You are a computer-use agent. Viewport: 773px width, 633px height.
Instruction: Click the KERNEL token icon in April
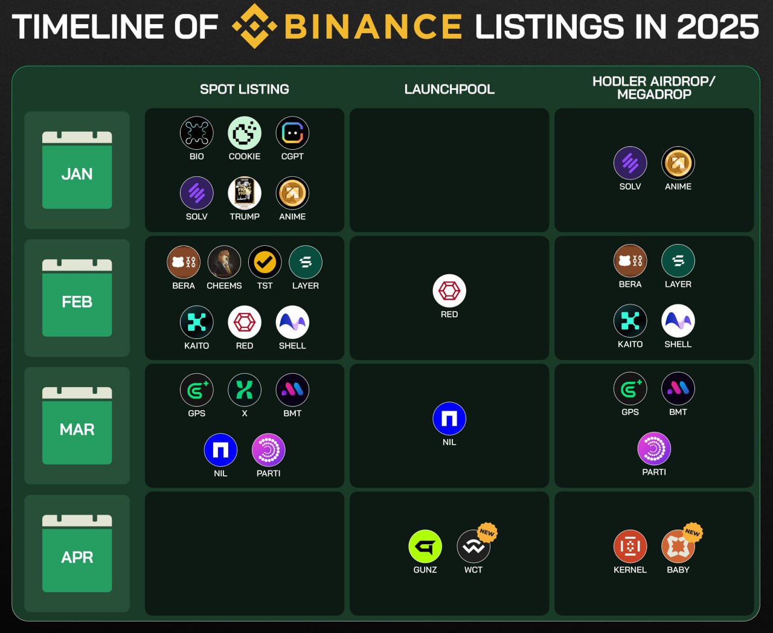630,547
